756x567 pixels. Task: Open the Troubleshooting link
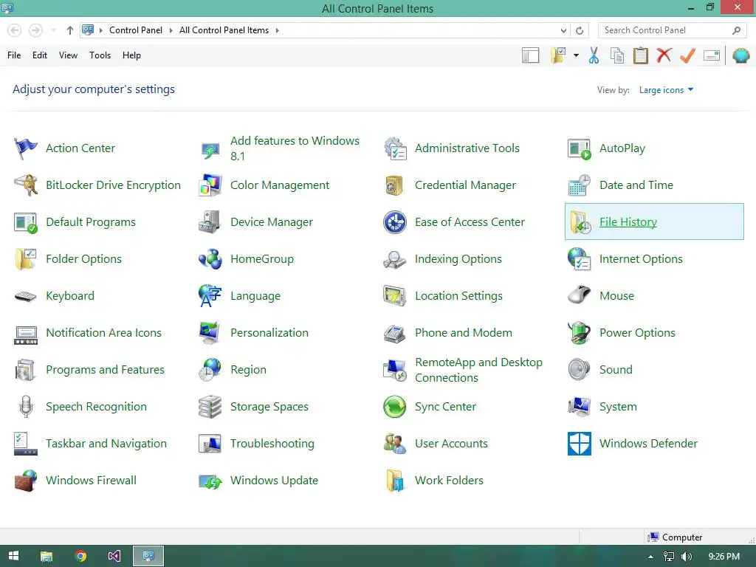(x=272, y=444)
